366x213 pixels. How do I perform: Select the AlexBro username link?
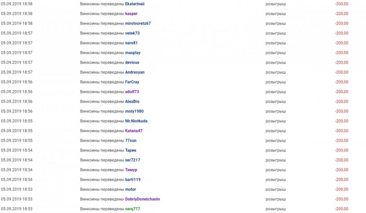click(x=132, y=102)
